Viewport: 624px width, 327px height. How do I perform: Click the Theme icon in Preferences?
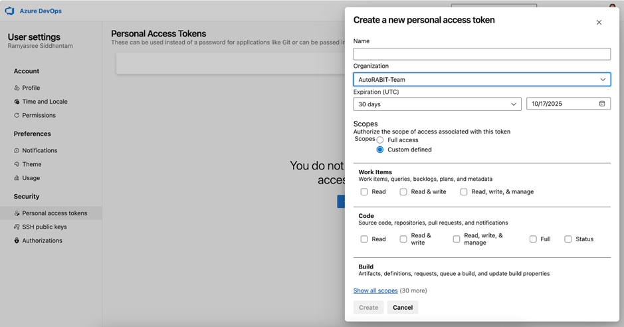click(x=17, y=164)
